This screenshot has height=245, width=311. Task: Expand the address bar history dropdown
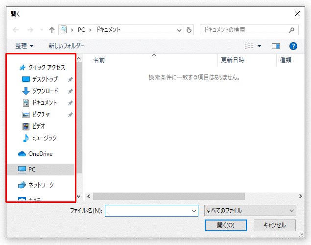(x=179, y=30)
